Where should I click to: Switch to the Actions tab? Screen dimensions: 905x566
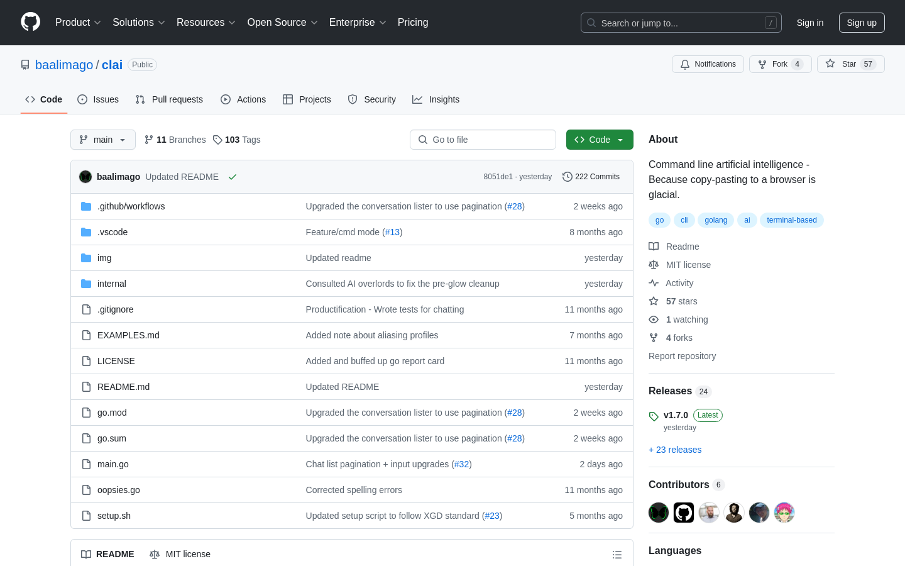tap(243, 99)
